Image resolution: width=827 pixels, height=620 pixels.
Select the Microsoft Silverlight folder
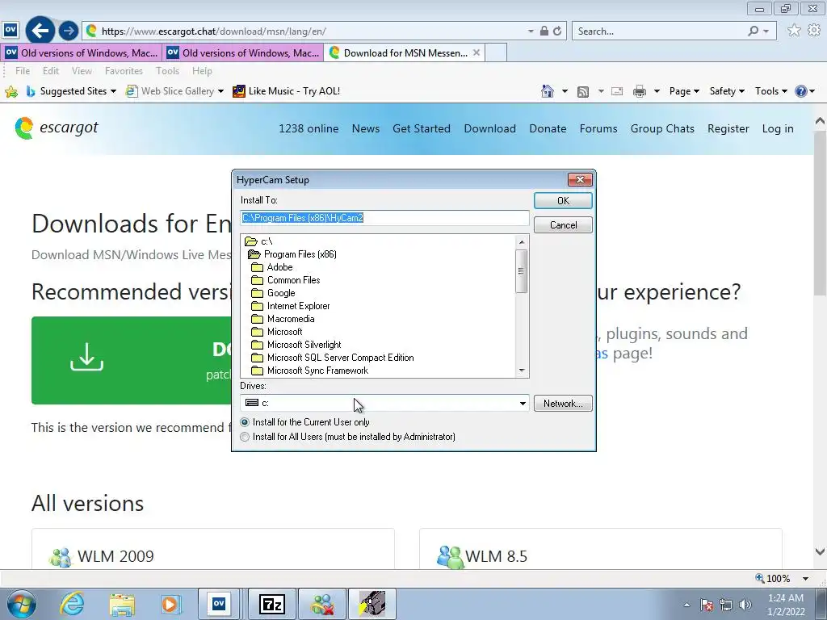pyautogui.click(x=304, y=345)
